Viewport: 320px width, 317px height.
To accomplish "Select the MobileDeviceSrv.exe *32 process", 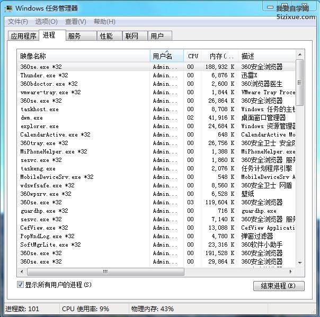I will (156, 177).
